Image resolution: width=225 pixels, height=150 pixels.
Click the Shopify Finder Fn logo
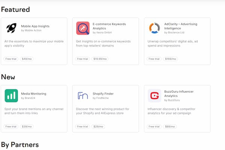click(83, 96)
